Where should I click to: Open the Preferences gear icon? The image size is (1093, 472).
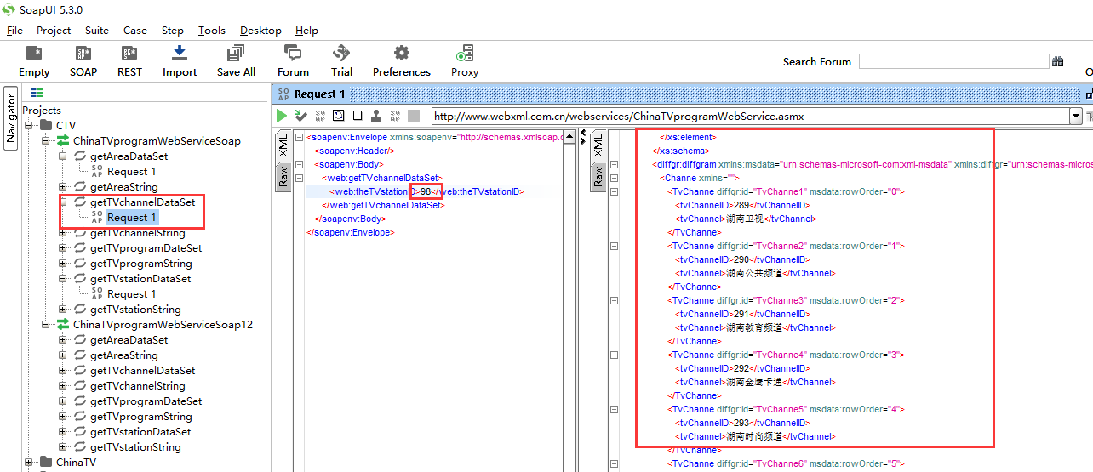[401, 54]
